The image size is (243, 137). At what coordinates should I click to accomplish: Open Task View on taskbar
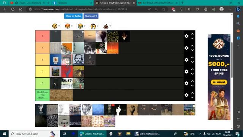coord(64,134)
